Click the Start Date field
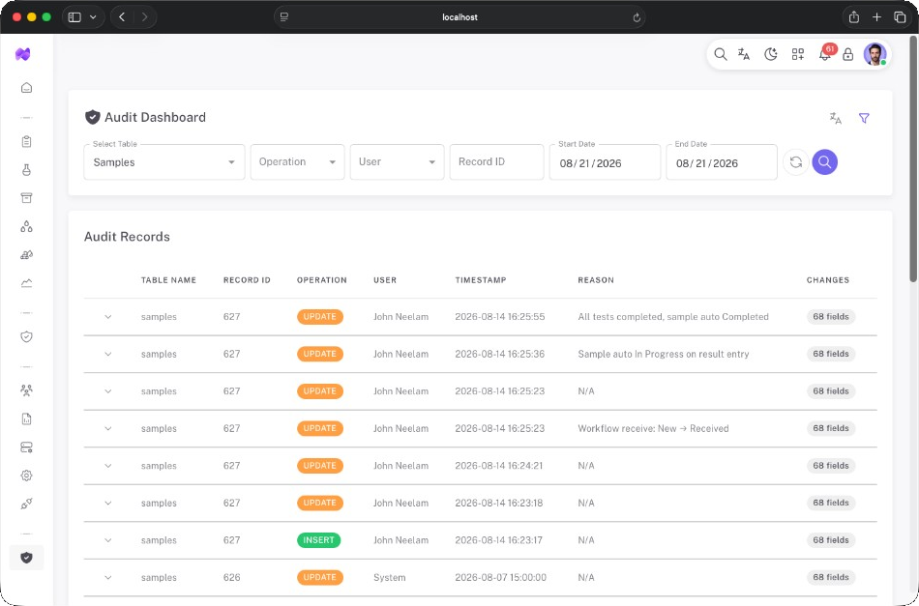The height and width of the screenshot is (606, 919). pos(605,162)
